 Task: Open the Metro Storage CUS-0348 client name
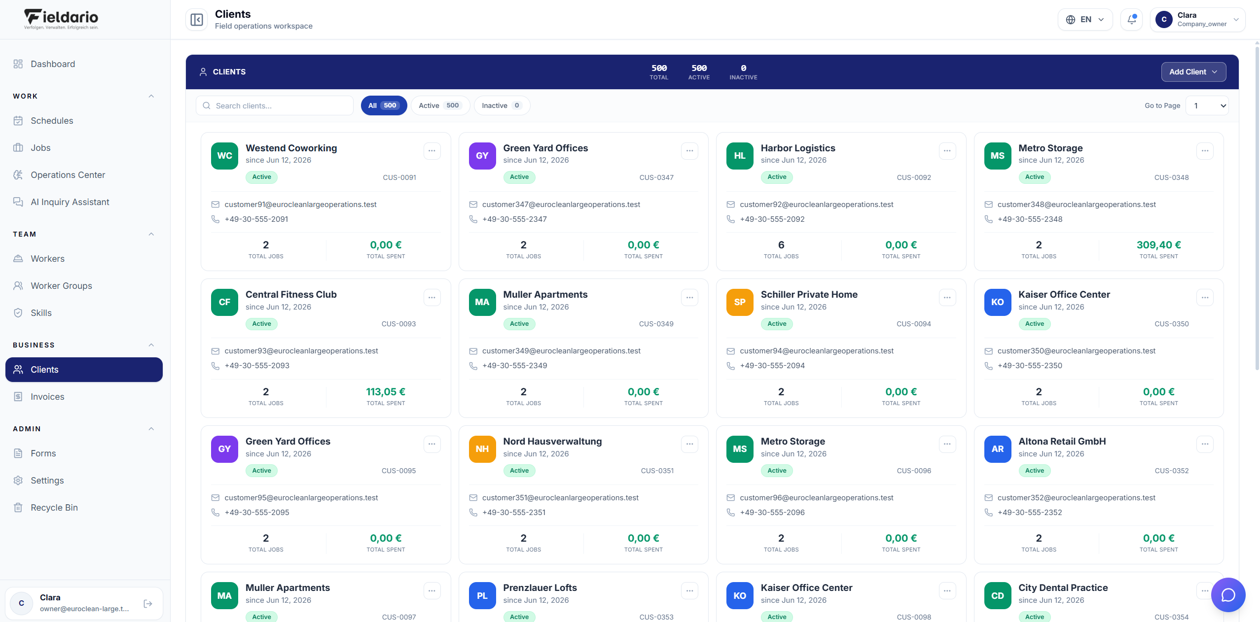[x=1050, y=148]
